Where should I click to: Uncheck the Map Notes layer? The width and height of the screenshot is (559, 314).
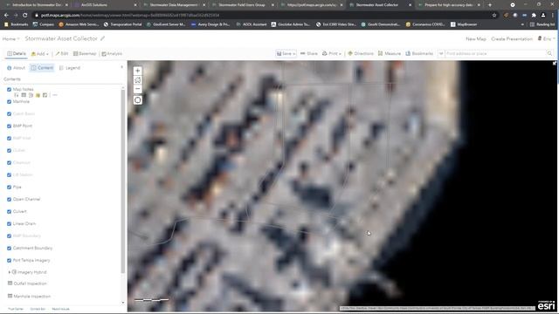(x=10, y=89)
